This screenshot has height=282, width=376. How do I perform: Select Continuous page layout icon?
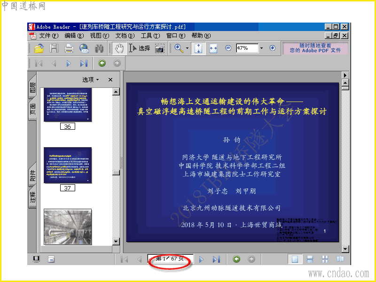tap(310, 259)
